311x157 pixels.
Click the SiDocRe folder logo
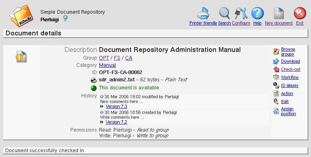(x=21, y=16)
